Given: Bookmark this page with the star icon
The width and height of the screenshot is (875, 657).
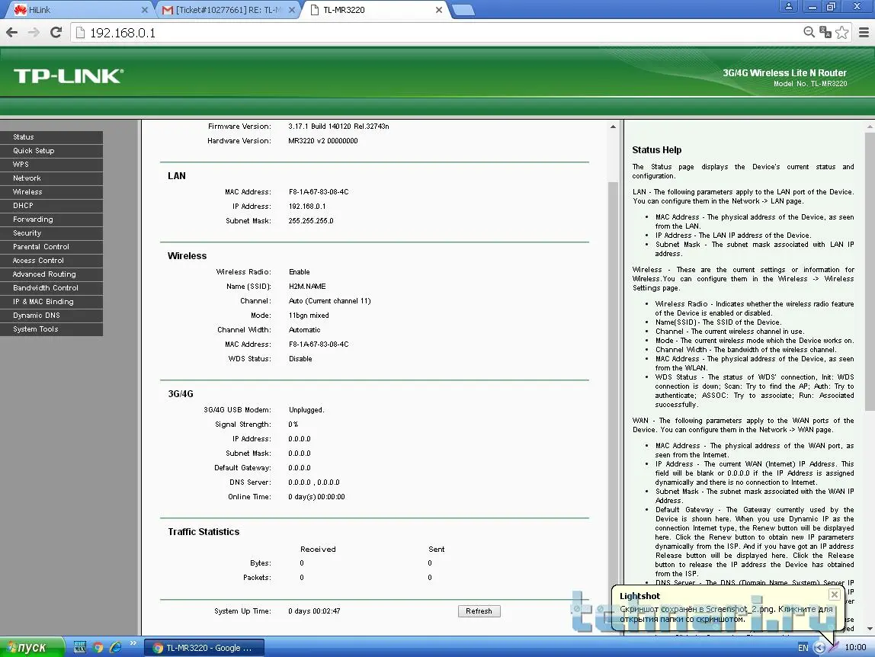Looking at the screenshot, I should pyautogui.click(x=841, y=33).
